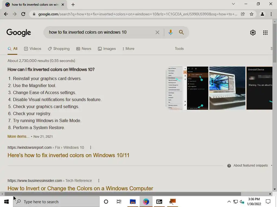Click the 'Use the Magnifier tool' step
The image size is (277, 207).
34,85
